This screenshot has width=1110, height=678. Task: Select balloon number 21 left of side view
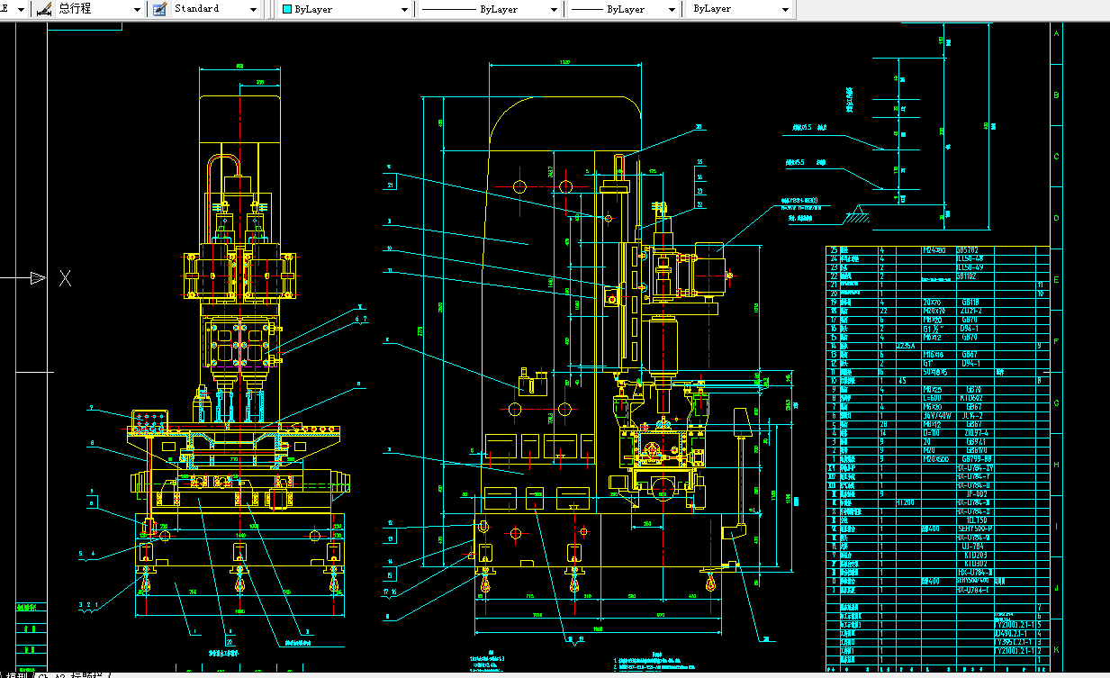(x=391, y=185)
